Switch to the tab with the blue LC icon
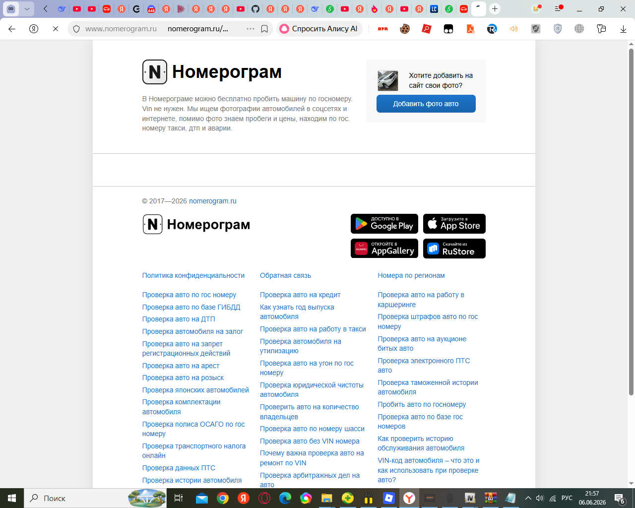The image size is (635, 508). 434,9
